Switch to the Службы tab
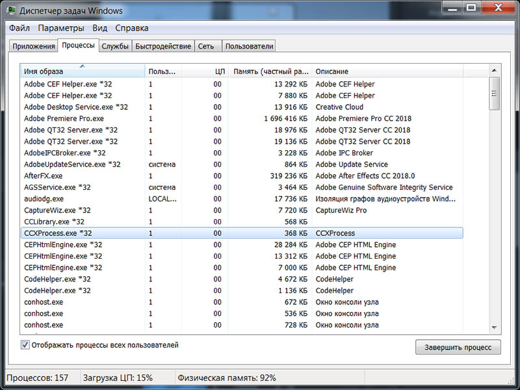Image resolution: width=520 pixels, height=390 pixels. pos(115,46)
